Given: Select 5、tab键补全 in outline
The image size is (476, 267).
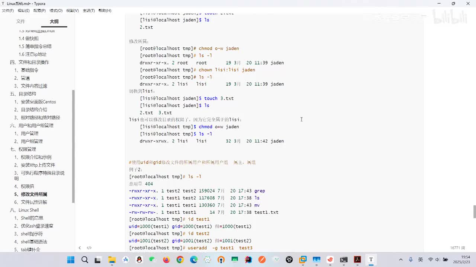Looking at the screenshot, I should tap(27, 250).
